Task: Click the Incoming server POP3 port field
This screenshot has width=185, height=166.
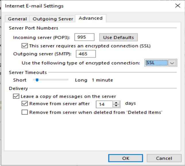Action: point(84,37)
